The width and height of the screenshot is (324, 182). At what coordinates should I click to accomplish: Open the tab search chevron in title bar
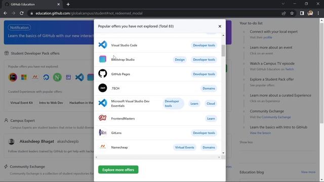click(x=283, y=4)
